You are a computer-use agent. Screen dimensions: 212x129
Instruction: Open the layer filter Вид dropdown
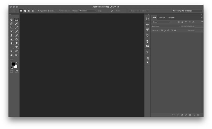click(x=161, y=22)
